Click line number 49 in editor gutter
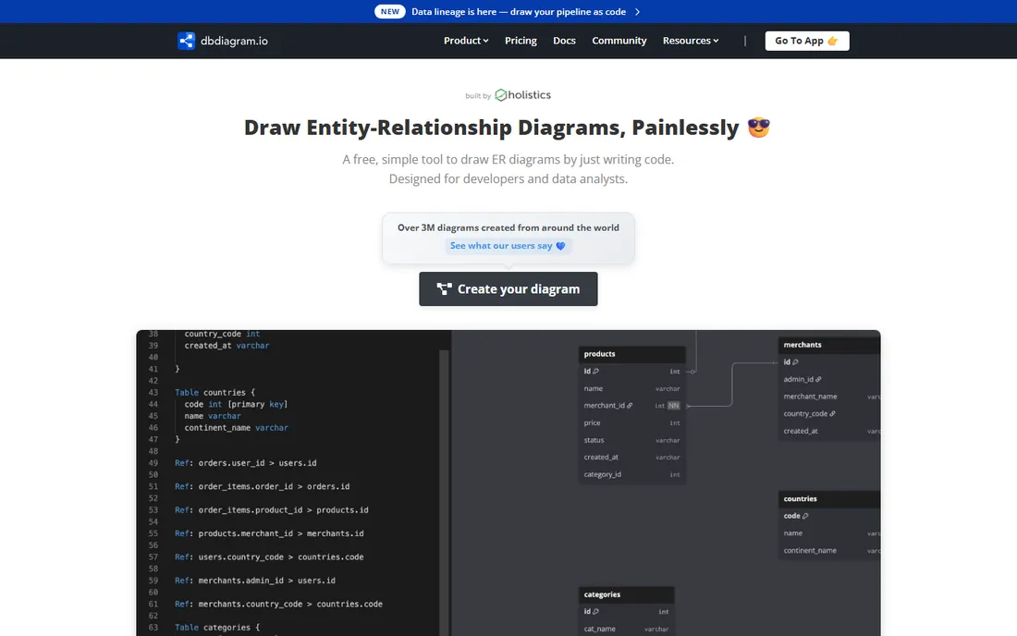Screen dimensions: 1017x636 coord(153,463)
